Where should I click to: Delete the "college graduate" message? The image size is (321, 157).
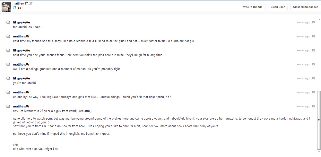314,64
